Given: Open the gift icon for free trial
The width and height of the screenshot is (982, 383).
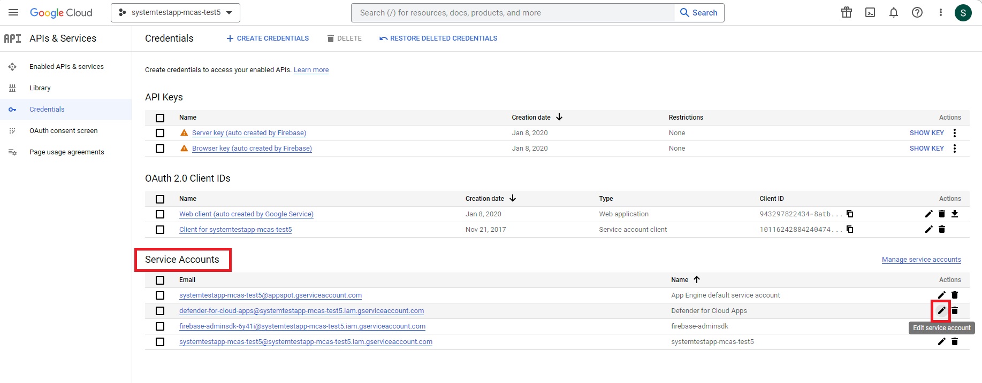Looking at the screenshot, I should (x=847, y=12).
